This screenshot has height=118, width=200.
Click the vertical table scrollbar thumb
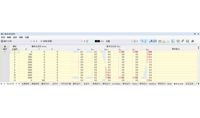click(x=198, y=48)
